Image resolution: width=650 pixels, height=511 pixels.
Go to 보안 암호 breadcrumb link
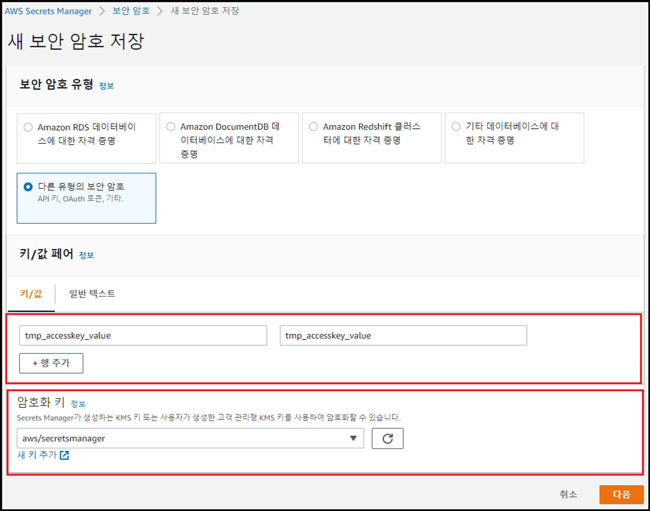click(x=131, y=11)
